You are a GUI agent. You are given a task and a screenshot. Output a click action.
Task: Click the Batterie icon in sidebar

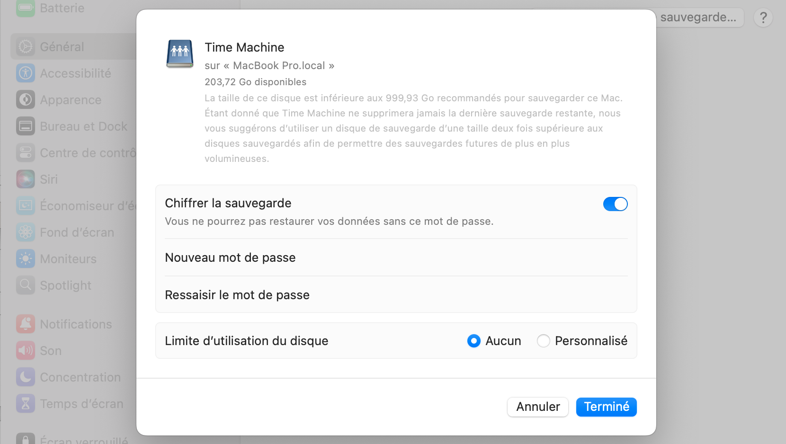[x=26, y=8]
